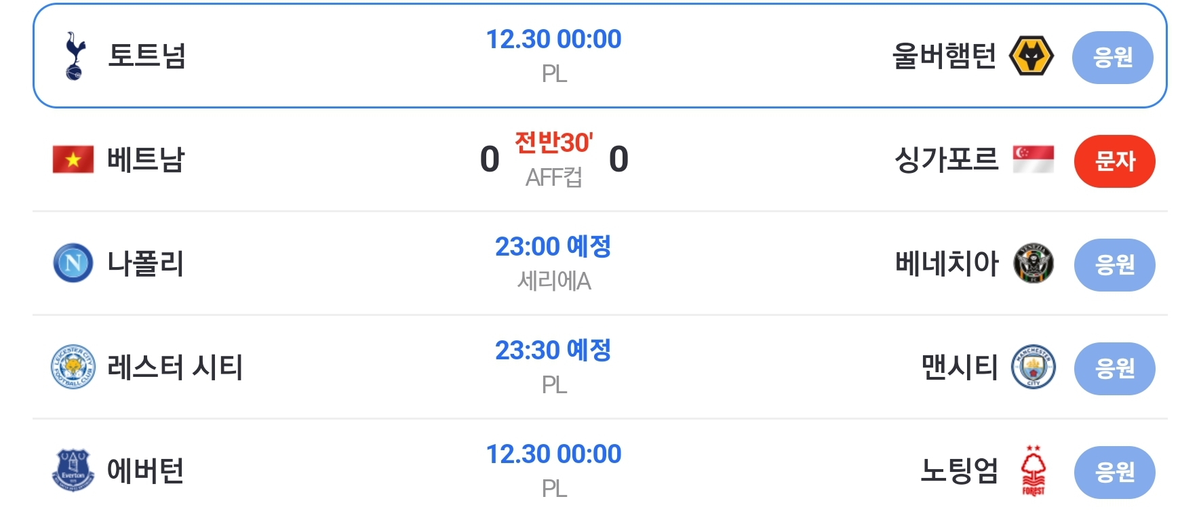Open the live 전반30' AFF컵 score
Screen dimensions: 1199x520
pyautogui.click(x=553, y=160)
